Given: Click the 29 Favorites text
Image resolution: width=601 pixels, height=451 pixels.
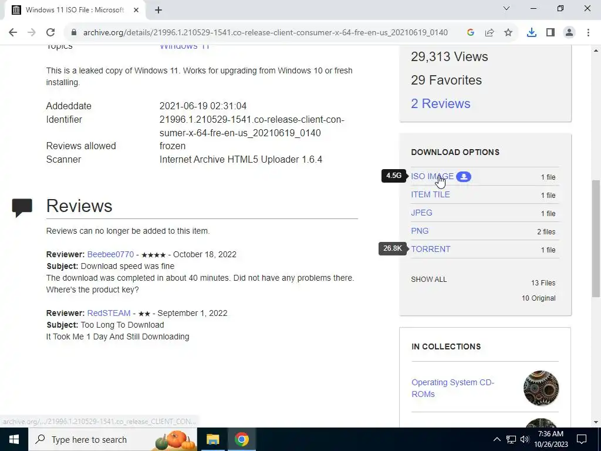Looking at the screenshot, I should click(446, 80).
